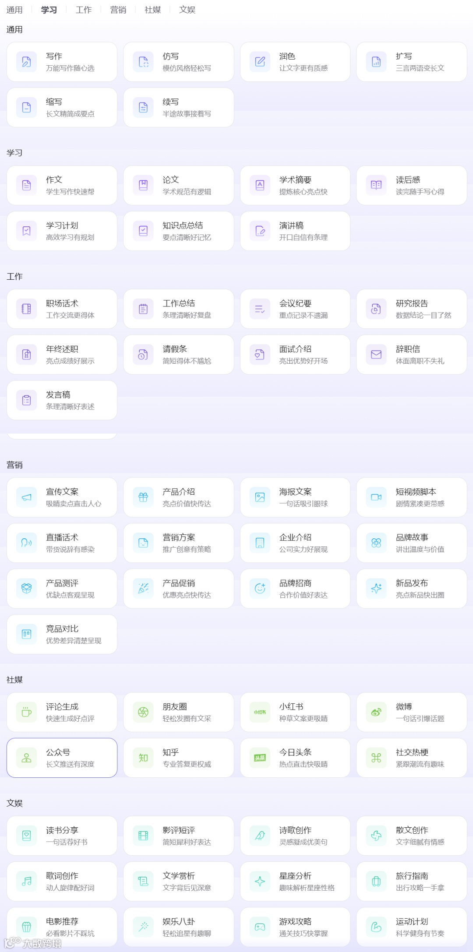
Task: Click the 续写 document icon
Action: pyautogui.click(x=143, y=107)
